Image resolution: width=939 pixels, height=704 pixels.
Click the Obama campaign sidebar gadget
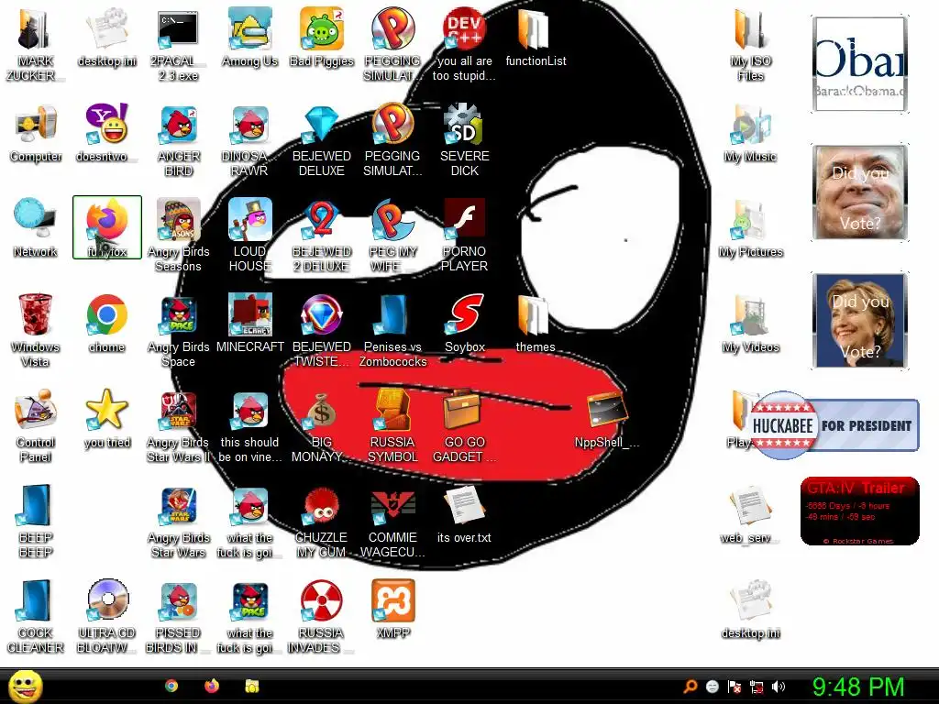[x=860, y=65]
